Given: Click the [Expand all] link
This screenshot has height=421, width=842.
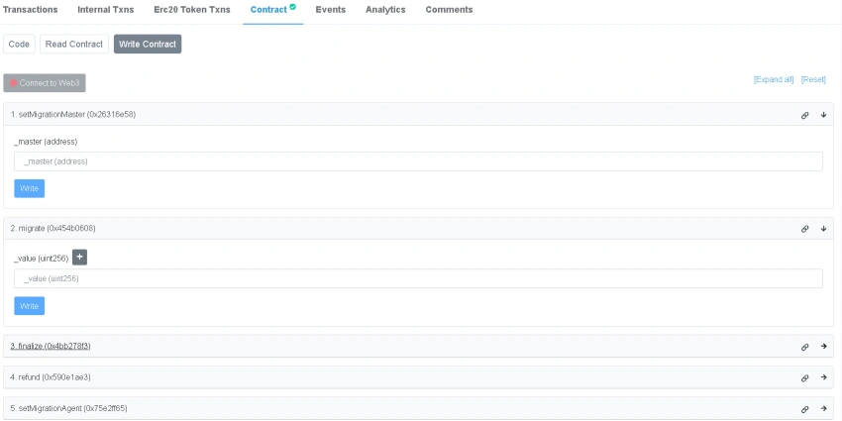Looking at the screenshot, I should pyautogui.click(x=774, y=79).
